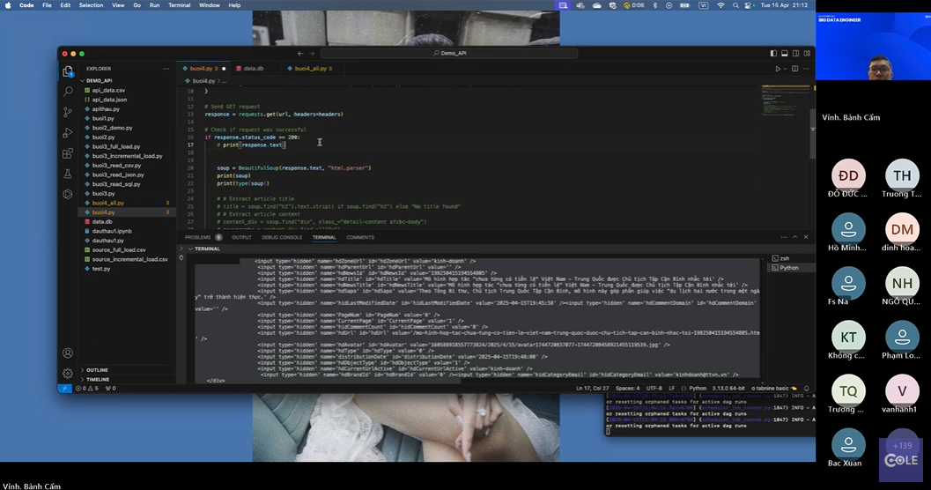Click the notifications bell in status bar
931x490 pixels.
(x=806, y=389)
